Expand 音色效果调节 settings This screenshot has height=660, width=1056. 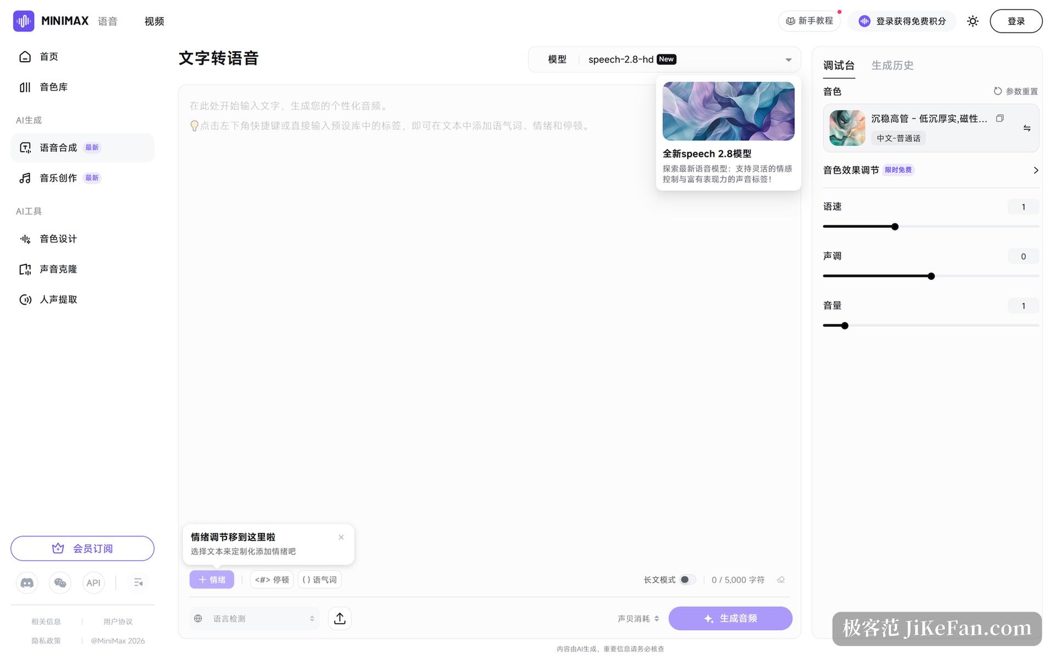click(x=931, y=170)
